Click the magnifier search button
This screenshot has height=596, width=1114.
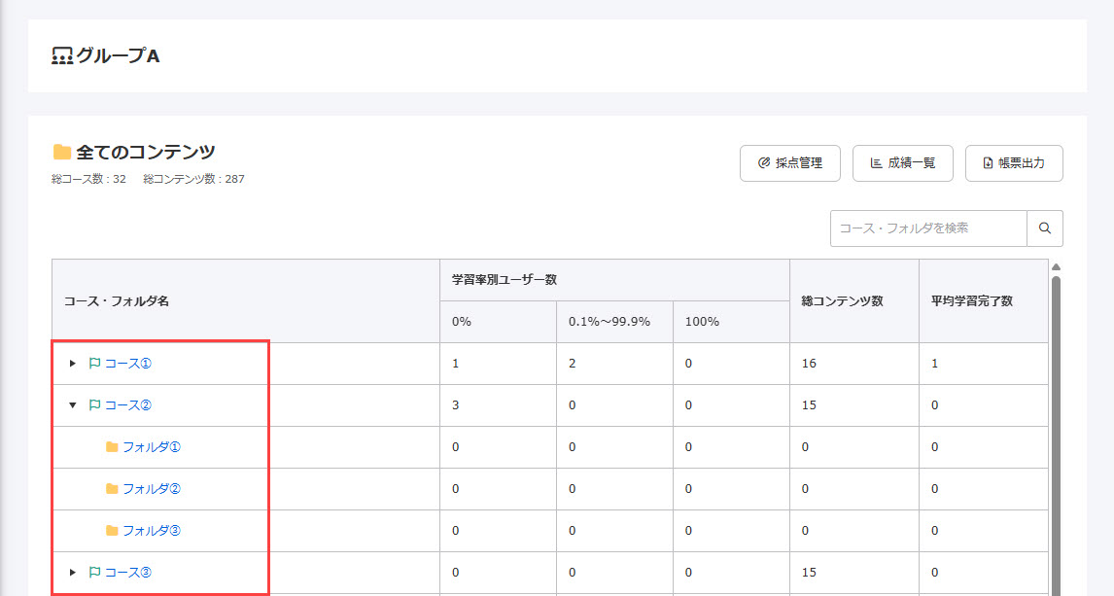[1045, 228]
